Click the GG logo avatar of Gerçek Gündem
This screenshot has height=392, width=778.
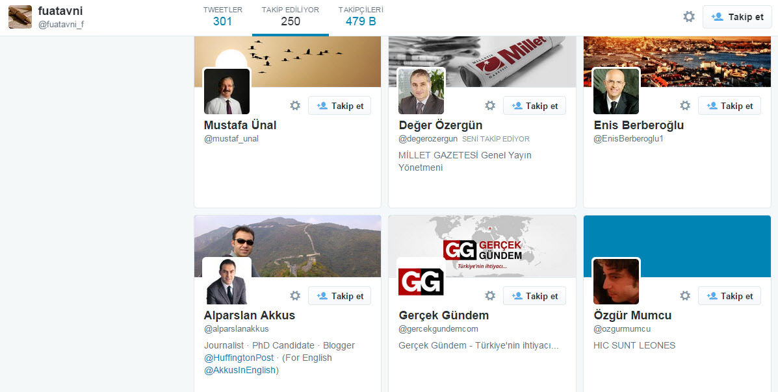[421, 282]
